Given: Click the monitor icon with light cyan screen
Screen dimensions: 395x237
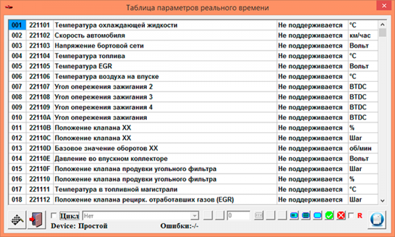Looking at the screenshot, I should (x=318, y=215).
